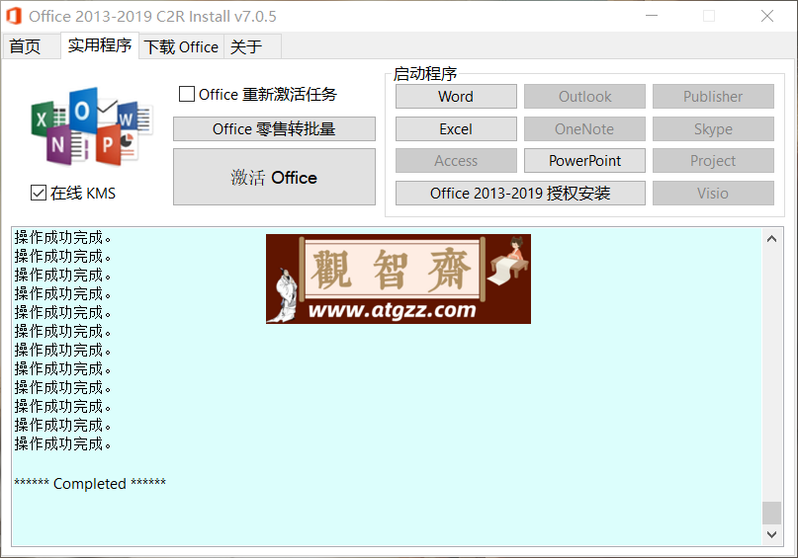The width and height of the screenshot is (798, 558).
Task: Click the log scrollbar thumb
Action: [771, 513]
